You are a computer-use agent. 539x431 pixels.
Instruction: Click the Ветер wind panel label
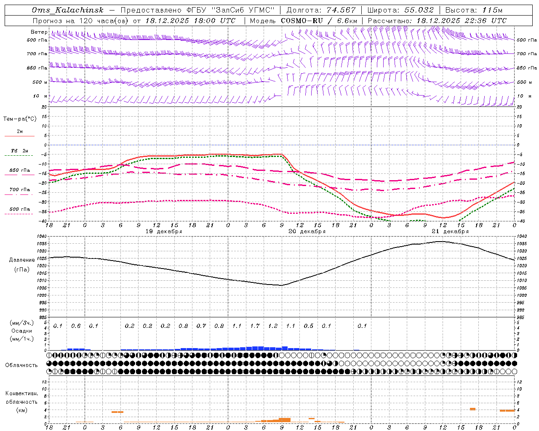(39, 32)
